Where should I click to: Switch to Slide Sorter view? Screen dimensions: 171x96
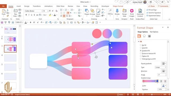[133, 94]
